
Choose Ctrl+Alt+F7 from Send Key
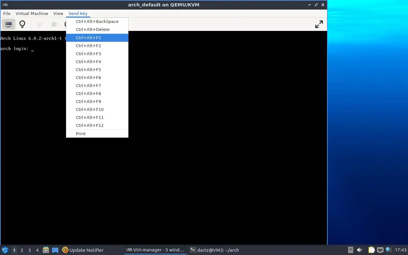pos(97,85)
